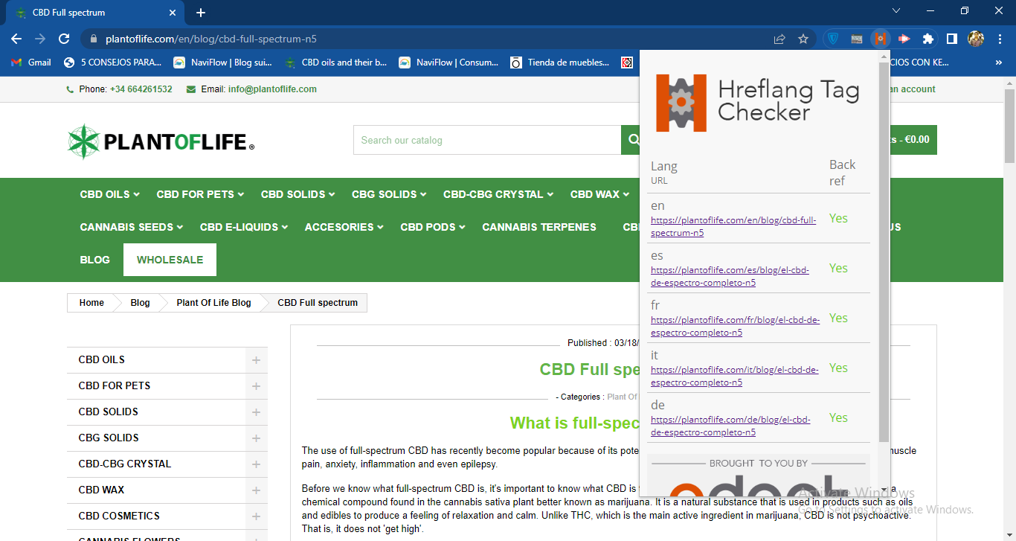This screenshot has height=541, width=1016.
Task: Open the en hreflang URL in the checker
Action: pyautogui.click(x=733, y=226)
